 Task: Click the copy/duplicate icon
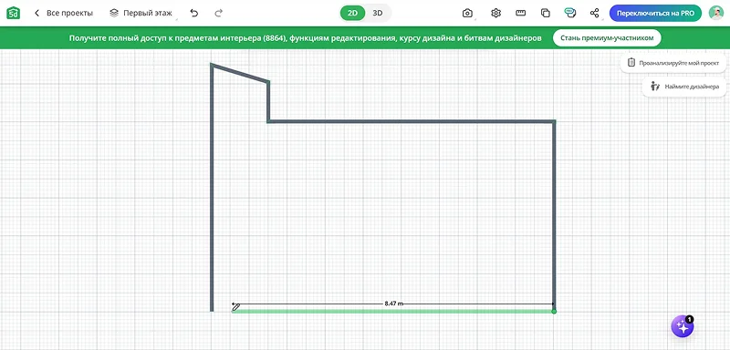pyautogui.click(x=546, y=13)
